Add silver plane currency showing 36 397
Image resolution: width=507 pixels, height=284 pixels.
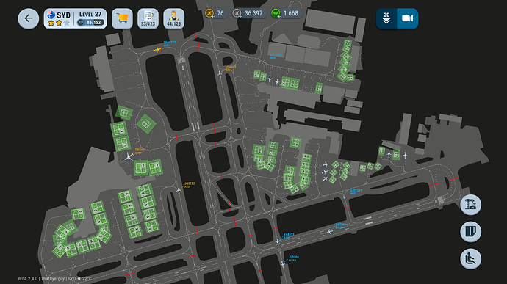[249, 13]
